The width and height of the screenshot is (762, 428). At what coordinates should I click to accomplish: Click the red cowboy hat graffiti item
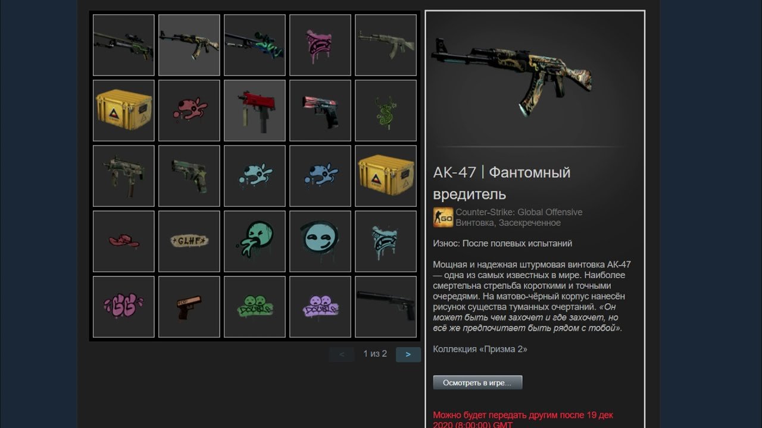[124, 241]
